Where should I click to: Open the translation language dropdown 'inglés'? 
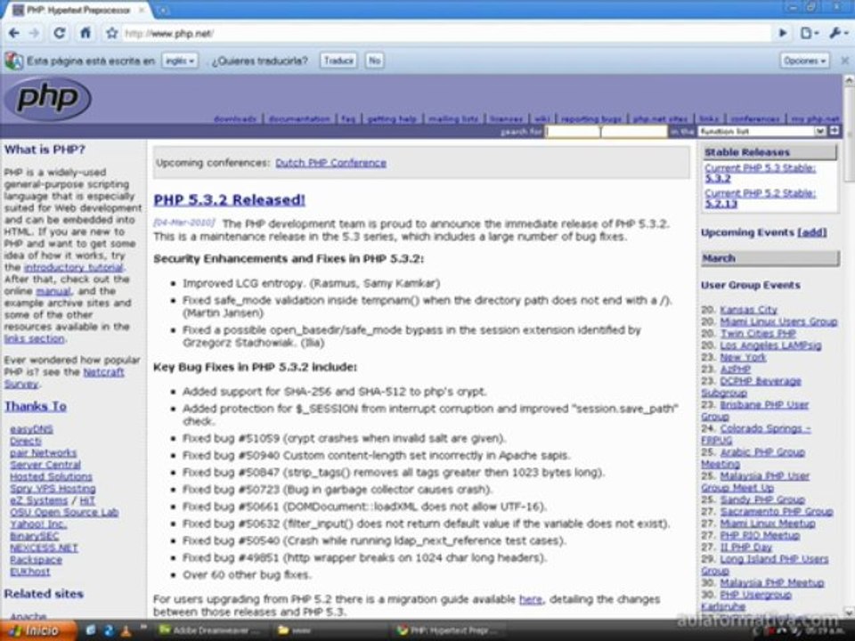[179, 61]
